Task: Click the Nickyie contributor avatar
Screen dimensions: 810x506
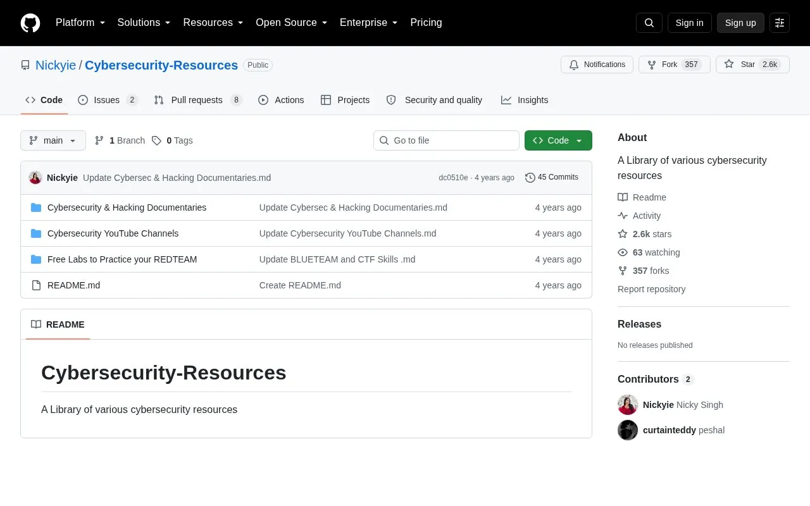Action: (628, 405)
